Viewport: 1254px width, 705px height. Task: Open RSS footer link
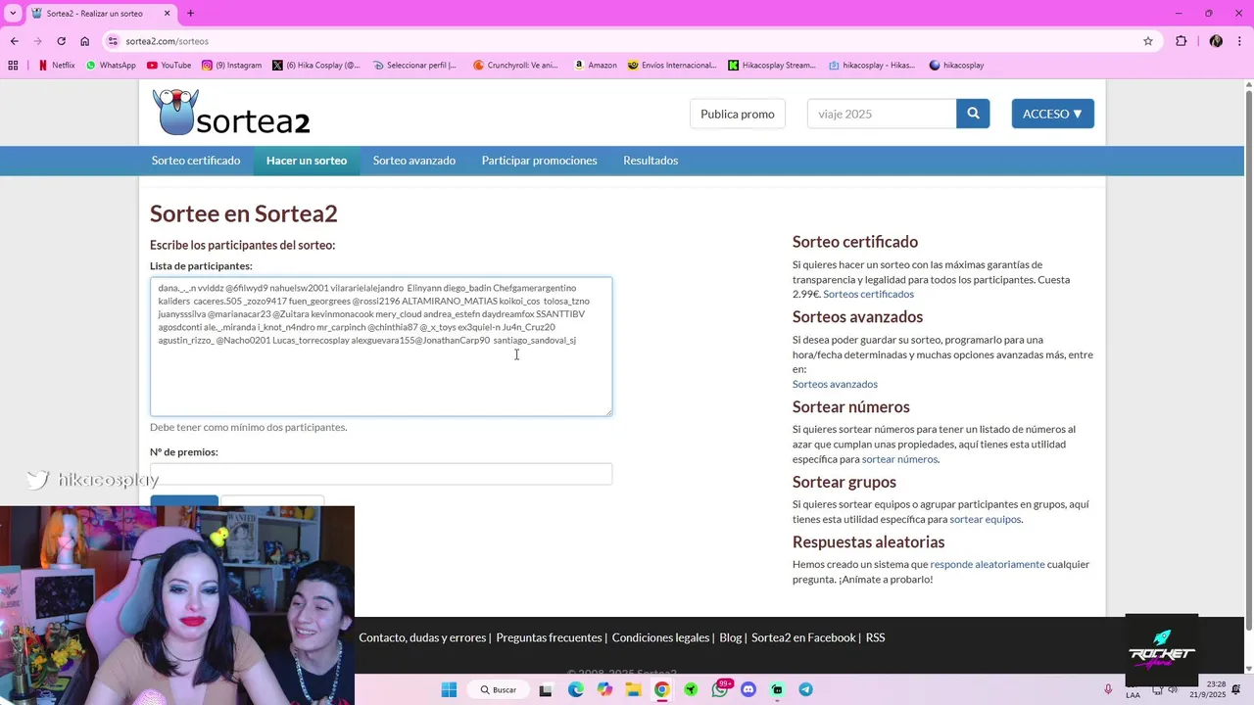click(x=875, y=637)
